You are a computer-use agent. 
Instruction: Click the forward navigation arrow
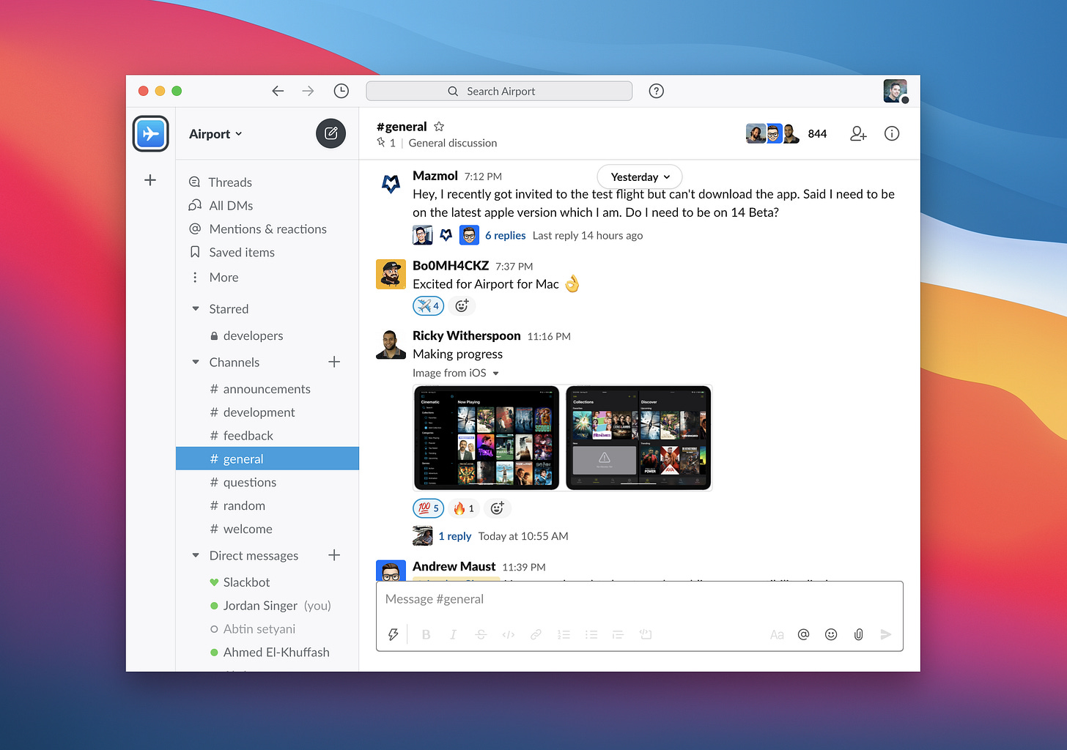308,91
